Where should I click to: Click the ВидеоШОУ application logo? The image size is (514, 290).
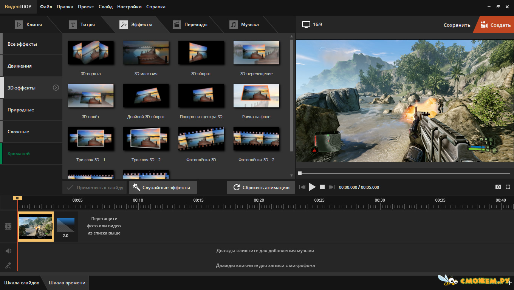tap(18, 7)
